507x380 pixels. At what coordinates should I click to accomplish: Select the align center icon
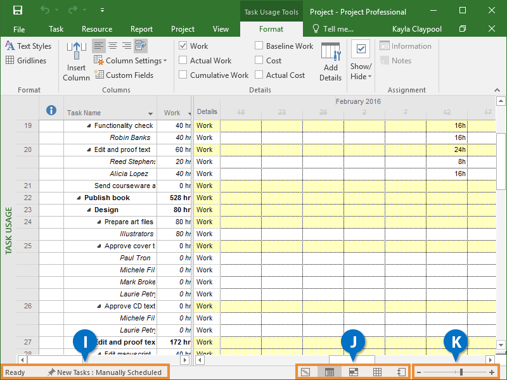click(x=113, y=46)
